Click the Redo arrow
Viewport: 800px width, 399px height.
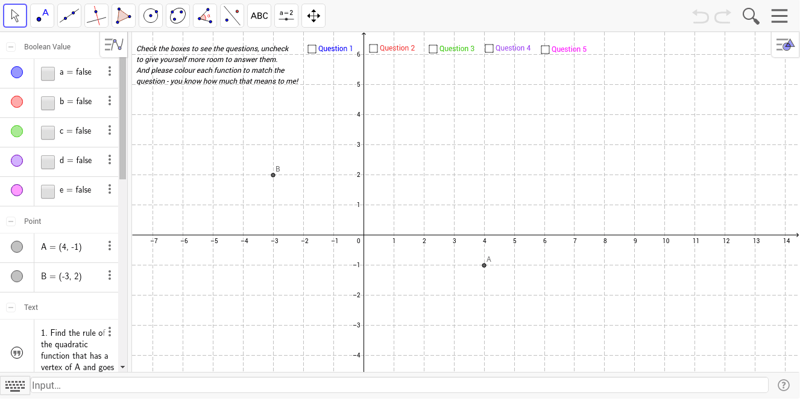(x=723, y=16)
